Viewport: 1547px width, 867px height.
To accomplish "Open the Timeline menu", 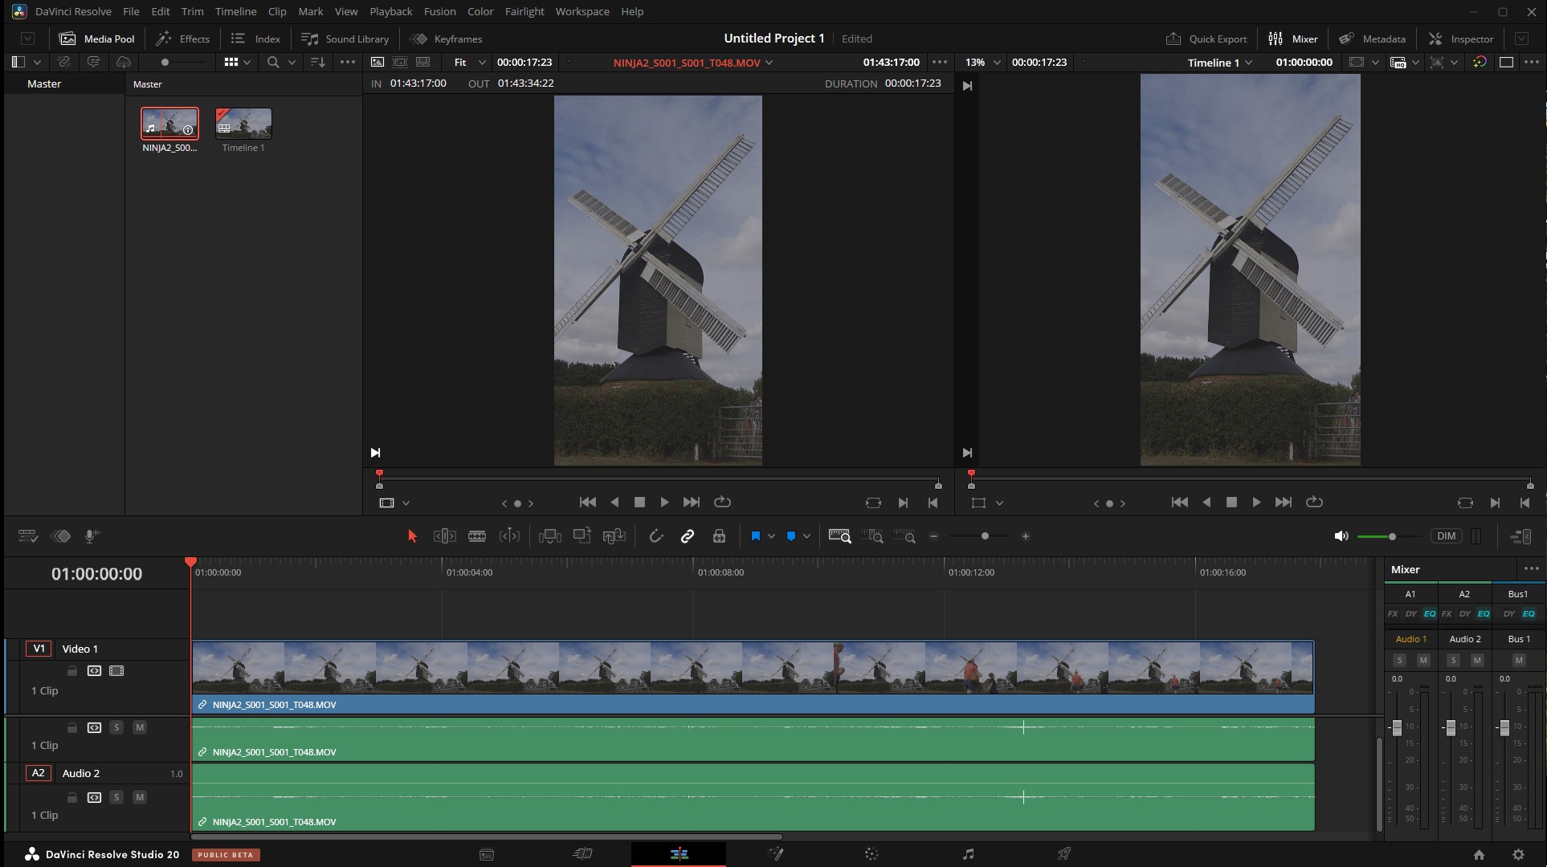I will [x=235, y=11].
